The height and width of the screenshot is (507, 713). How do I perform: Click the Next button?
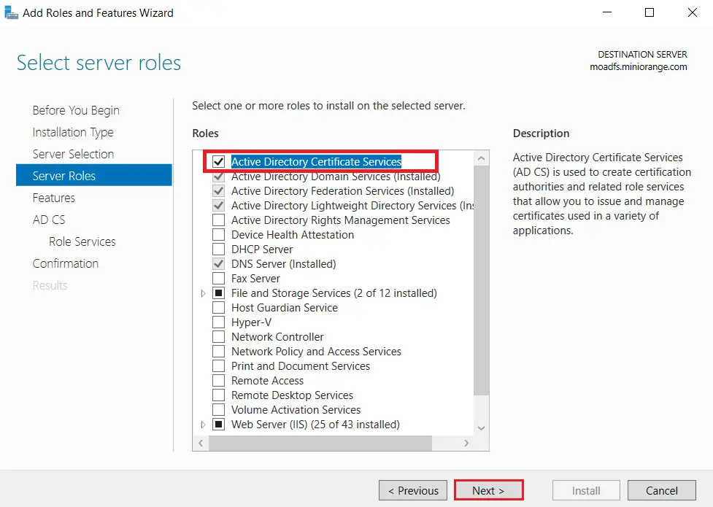click(x=488, y=489)
